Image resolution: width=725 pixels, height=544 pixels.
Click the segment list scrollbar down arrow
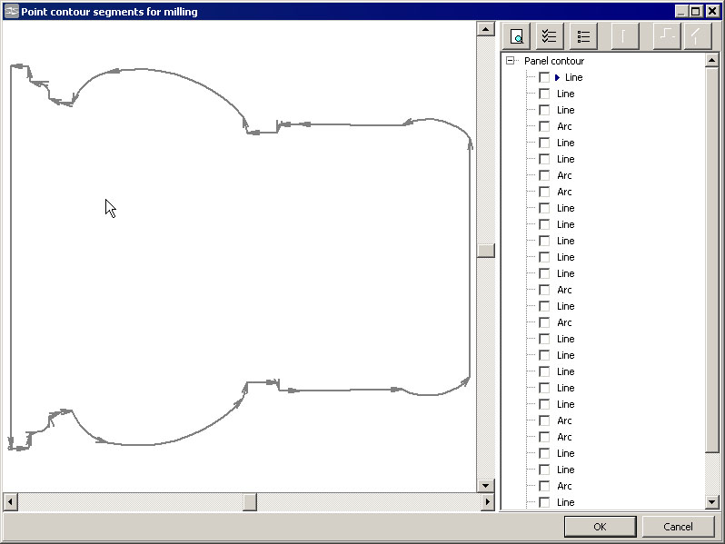click(x=712, y=502)
